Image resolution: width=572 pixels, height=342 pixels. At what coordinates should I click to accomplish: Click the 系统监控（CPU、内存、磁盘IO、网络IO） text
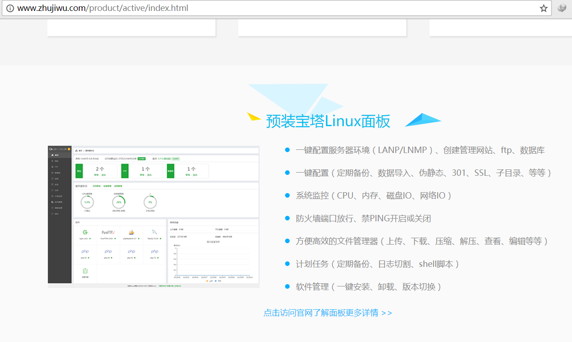374,196
